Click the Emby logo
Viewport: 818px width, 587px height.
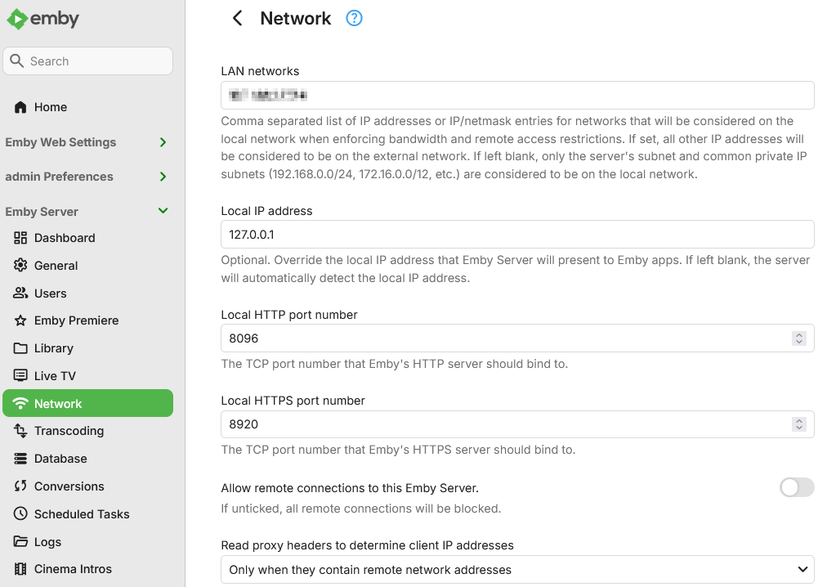43,20
